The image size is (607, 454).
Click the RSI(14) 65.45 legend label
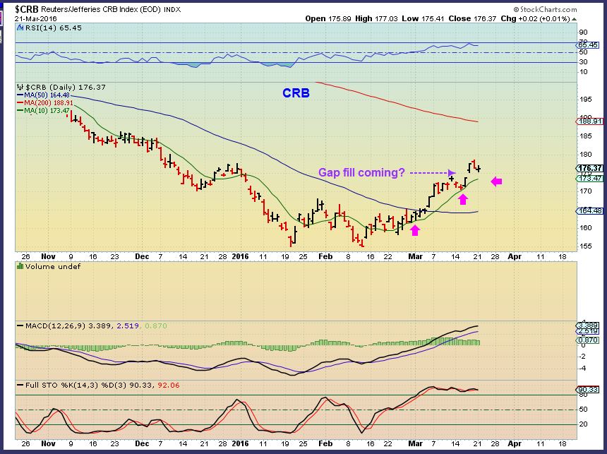click(54, 28)
